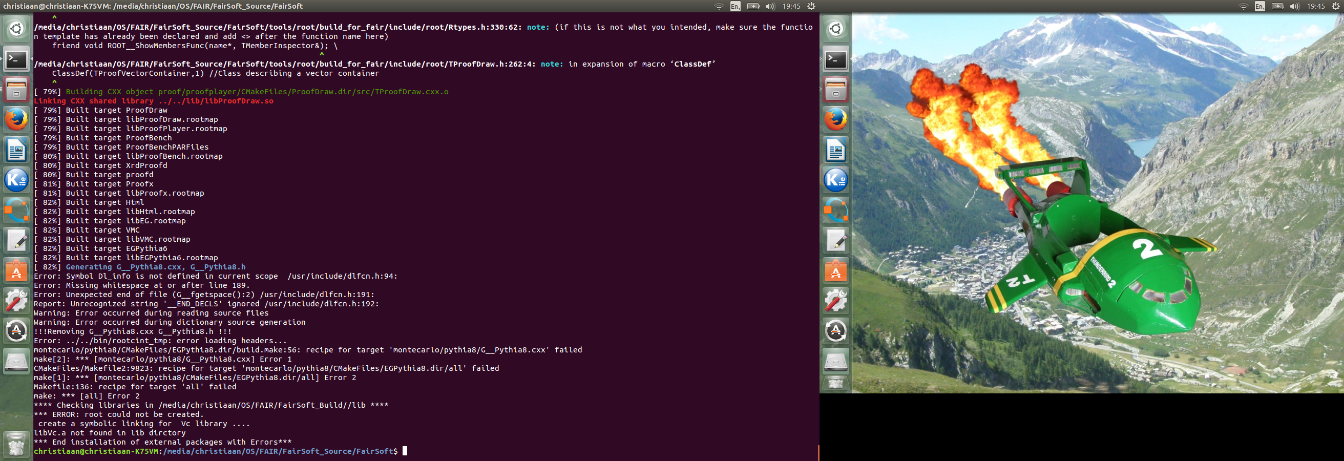Click the 'Built target Html' line
Viewport: 1344px width, 461px height.
tap(89, 203)
